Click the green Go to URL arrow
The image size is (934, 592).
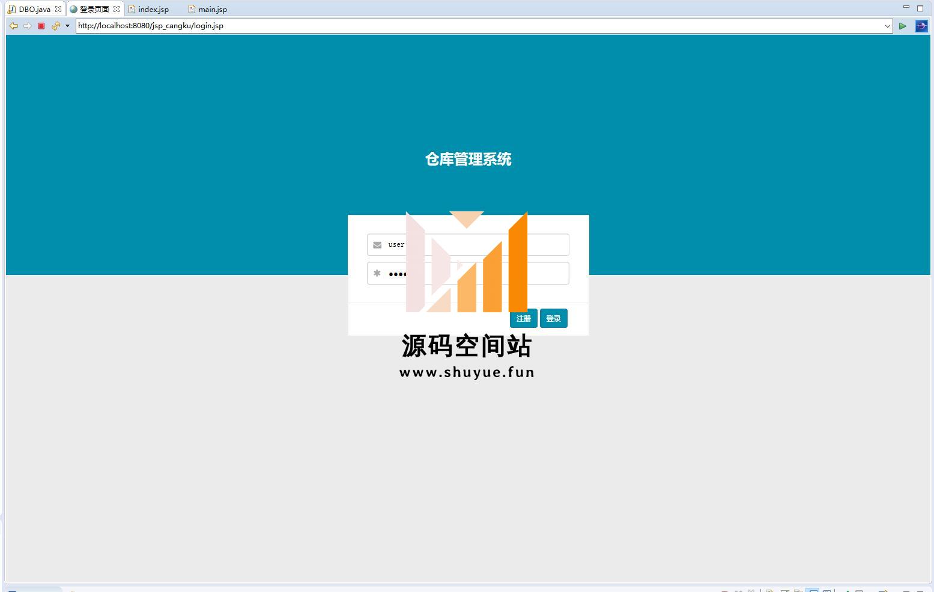click(x=902, y=26)
